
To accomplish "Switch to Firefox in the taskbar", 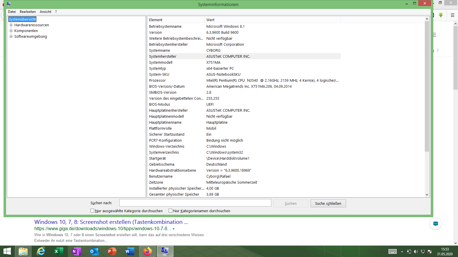I will [147, 251].
